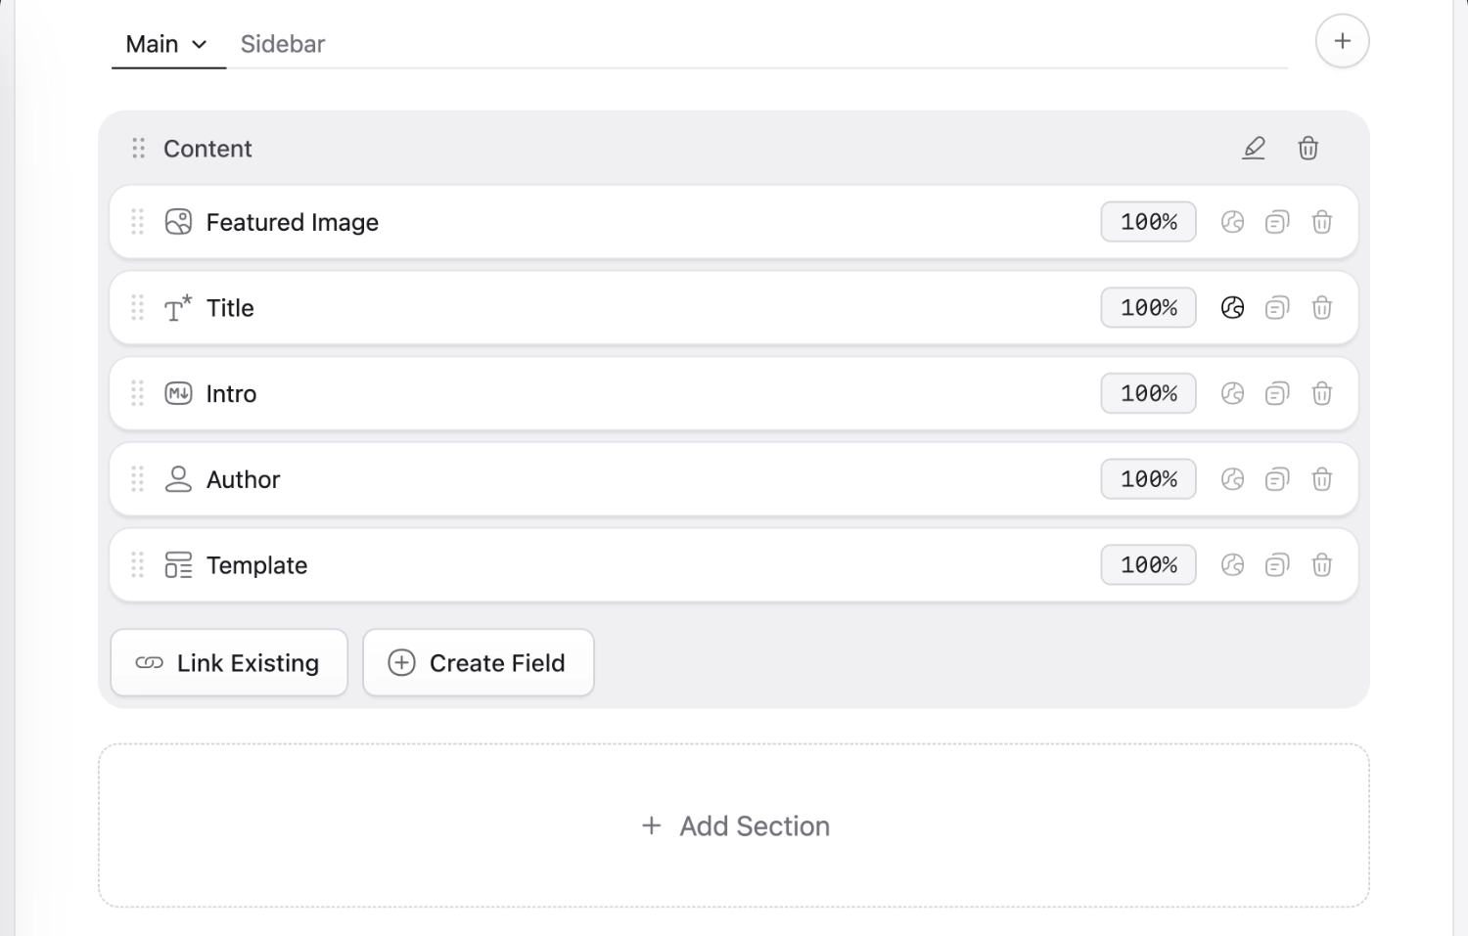Duplicate the Featured Image field

(x=1276, y=222)
